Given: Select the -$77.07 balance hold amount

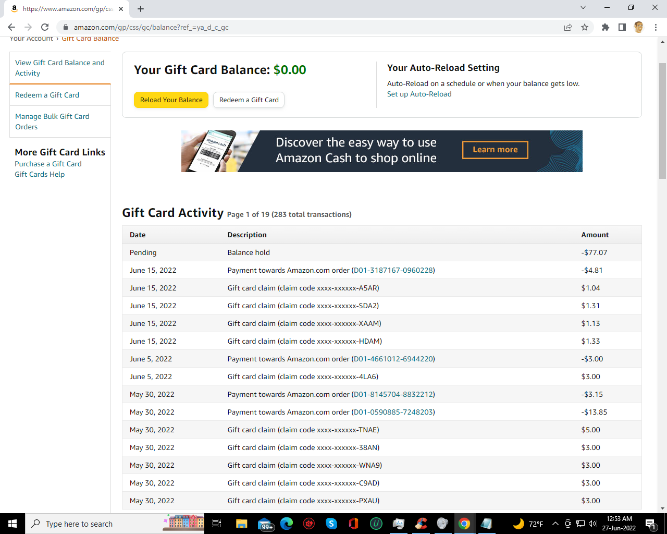Looking at the screenshot, I should point(594,252).
